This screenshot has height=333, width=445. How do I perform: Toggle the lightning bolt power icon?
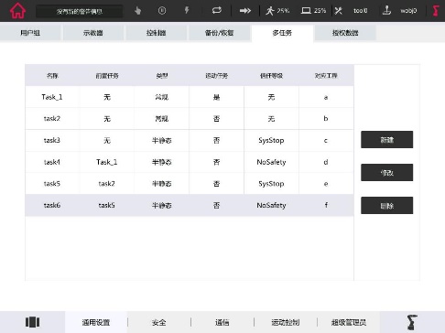click(x=187, y=10)
